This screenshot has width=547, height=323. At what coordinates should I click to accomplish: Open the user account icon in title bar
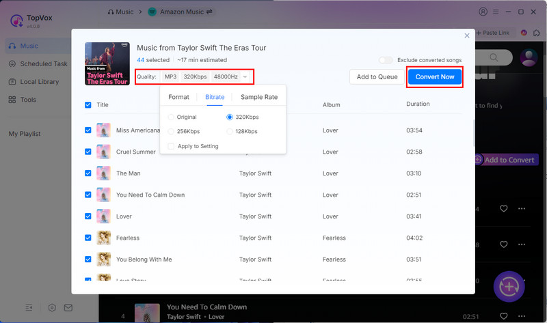coord(483,12)
